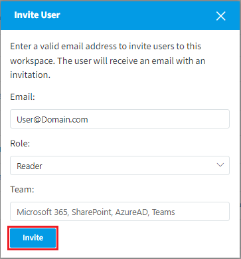This screenshot has width=241, height=259.
Task: Click the empty area right of User@Domain.com
Action: 158,119
